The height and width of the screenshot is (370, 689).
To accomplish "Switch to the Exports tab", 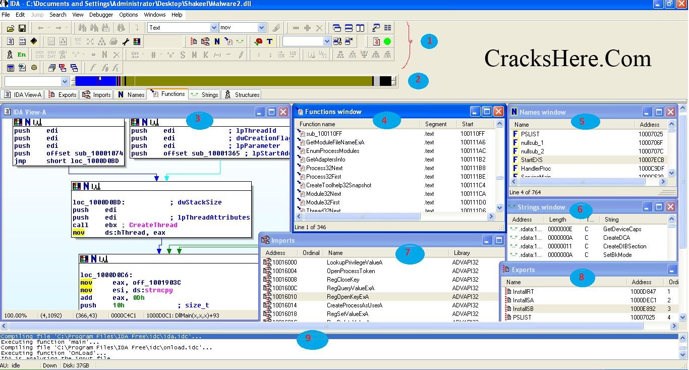I will tap(62, 94).
